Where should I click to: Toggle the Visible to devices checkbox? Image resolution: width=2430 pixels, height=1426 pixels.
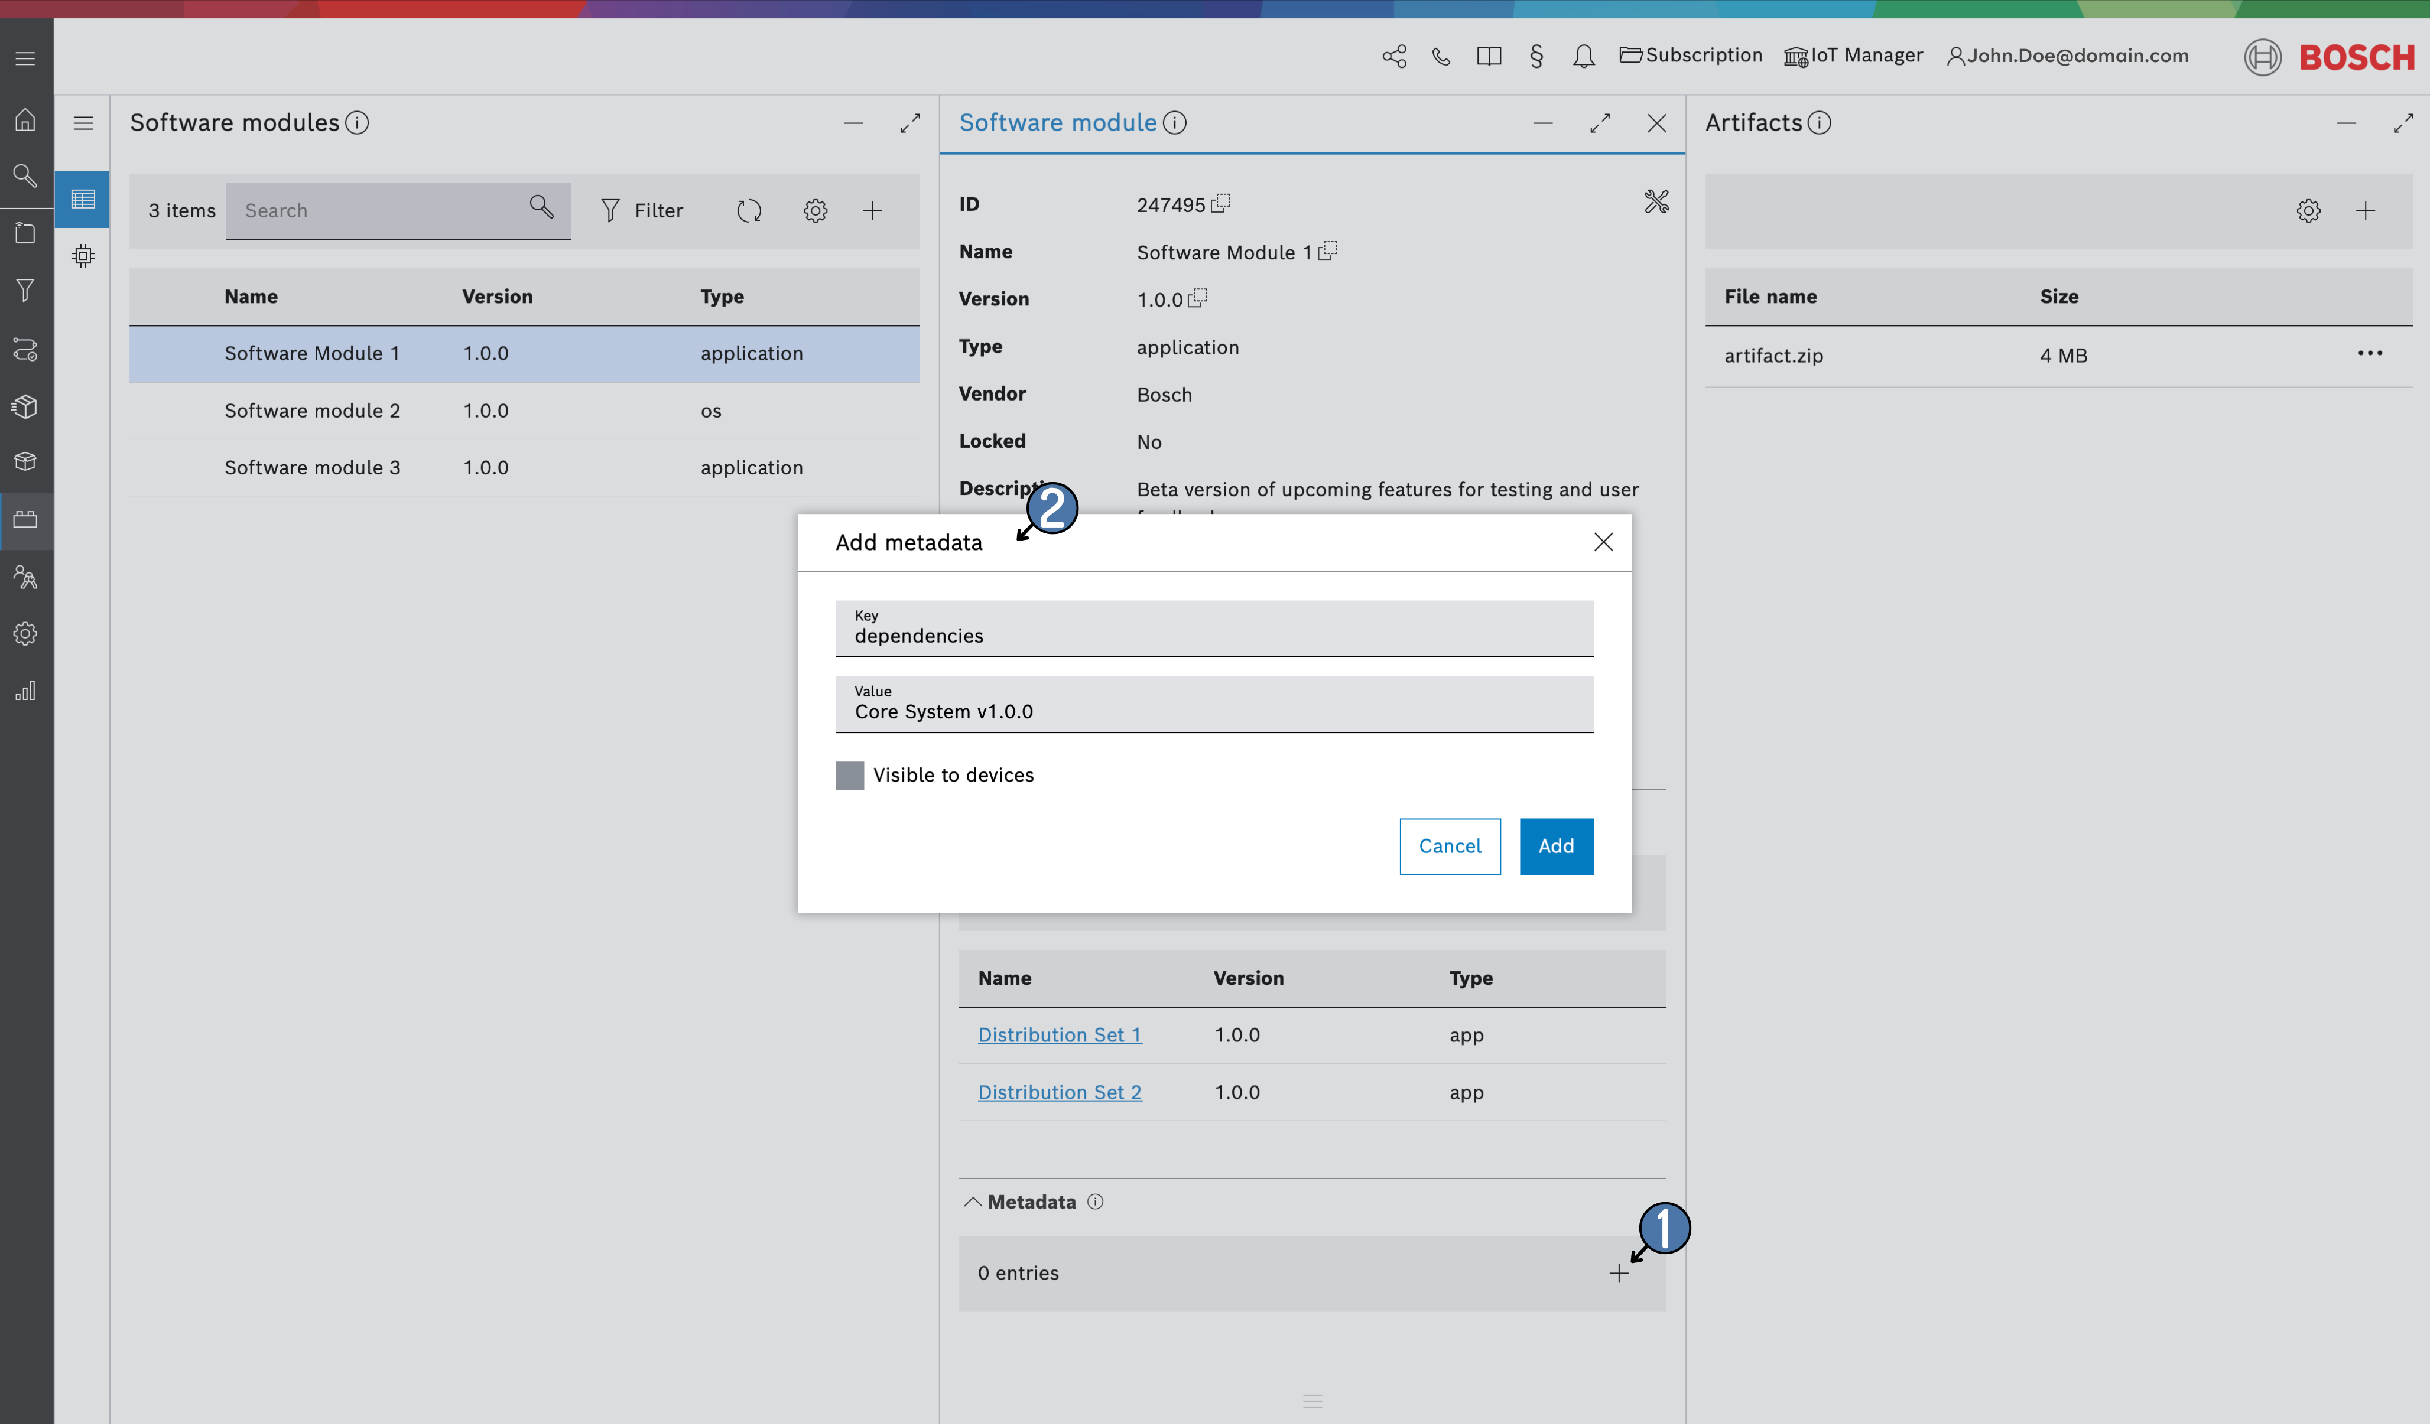(850, 775)
